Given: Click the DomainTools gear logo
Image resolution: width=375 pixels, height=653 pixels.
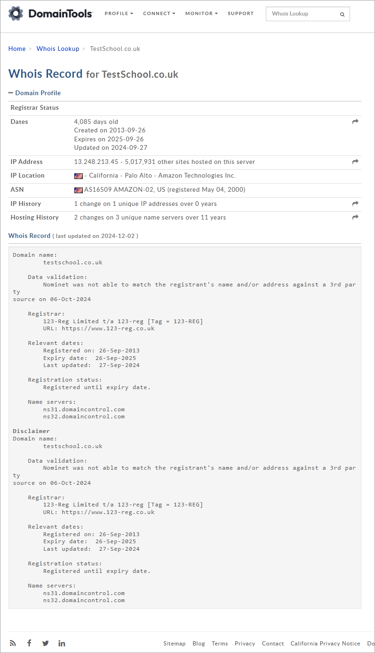Looking at the screenshot, I should (16, 14).
